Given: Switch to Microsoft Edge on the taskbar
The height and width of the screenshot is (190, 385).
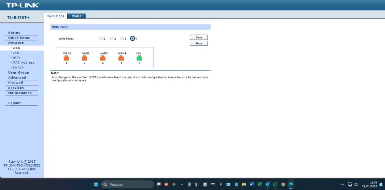Looking at the screenshot, I should pos(291,184).
